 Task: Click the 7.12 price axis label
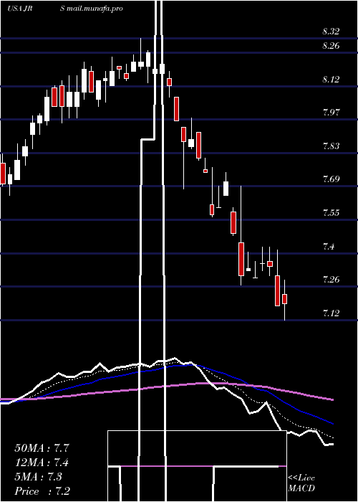(x=331, y=313)
